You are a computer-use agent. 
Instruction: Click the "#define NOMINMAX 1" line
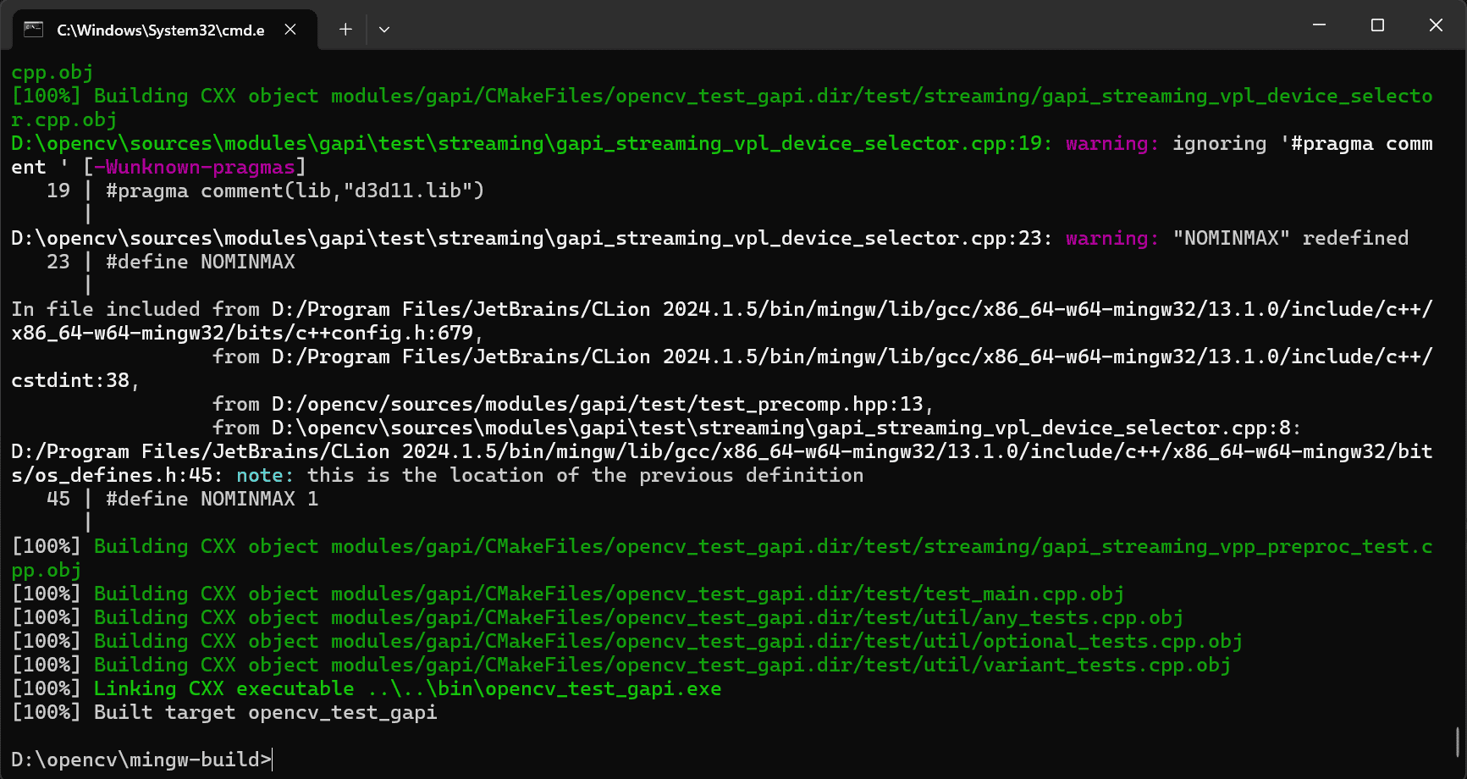pyautogui.click(x=212, y=499)
